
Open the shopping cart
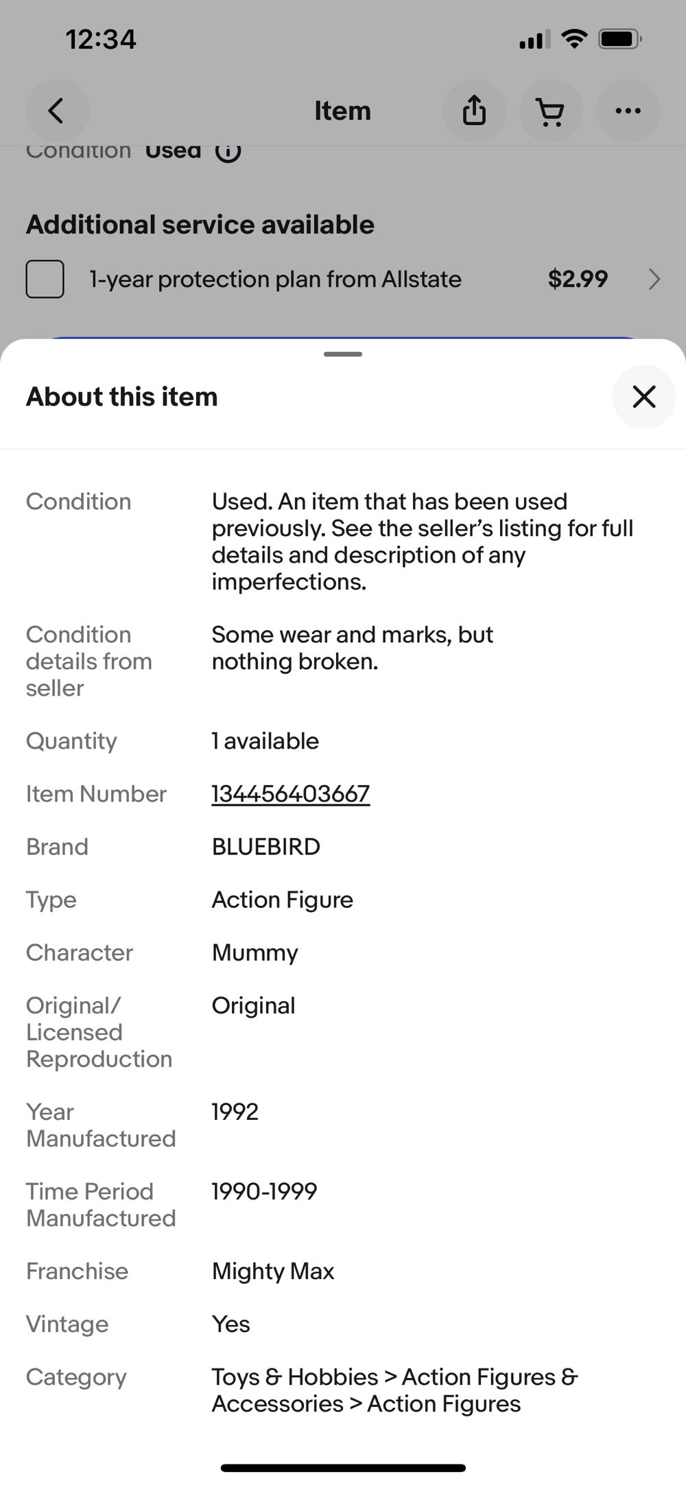point(550,110)
